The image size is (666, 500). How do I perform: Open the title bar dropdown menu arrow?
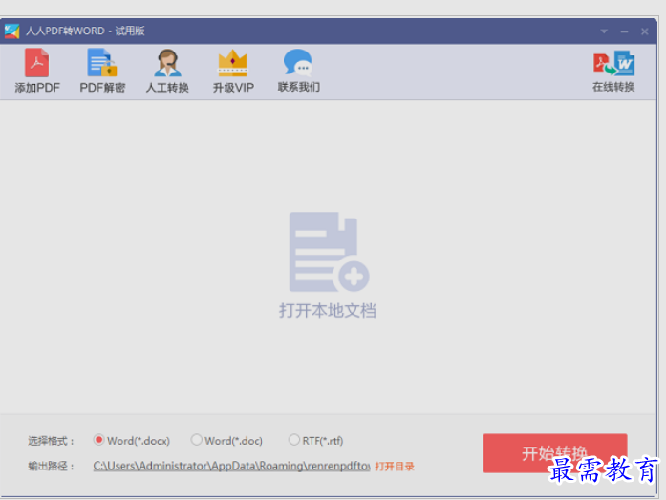604,31
